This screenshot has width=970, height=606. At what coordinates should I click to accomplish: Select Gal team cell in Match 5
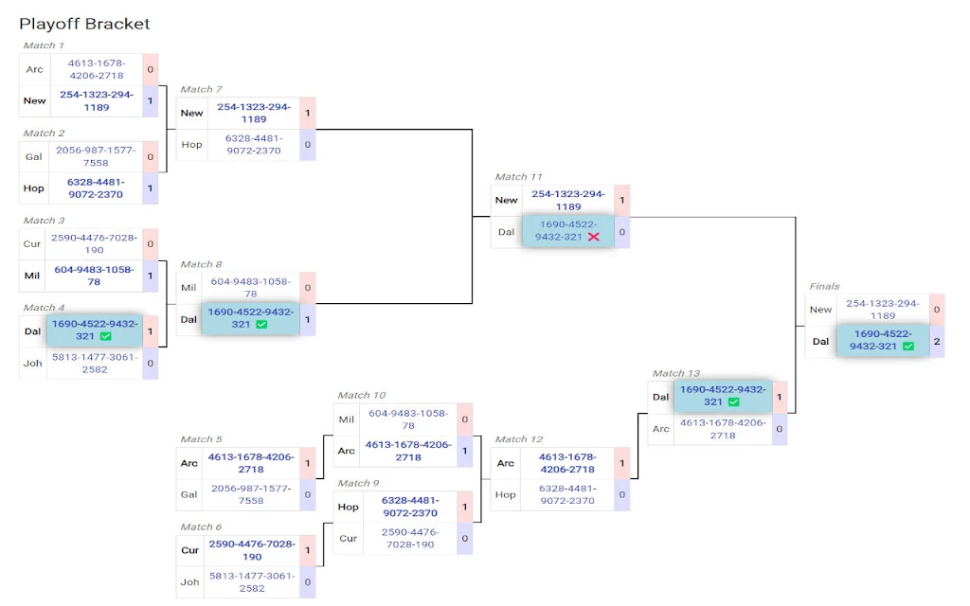(x=189, y=494)
